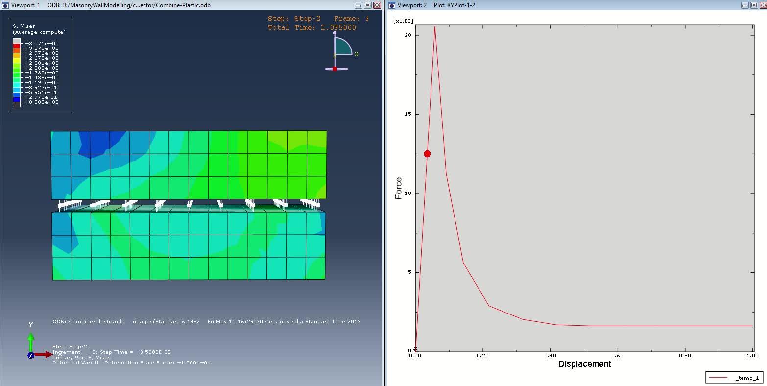Viewport: 767px width, 386px height.
Task: Select the red marker on the force curve
Action: coord(427,154)
